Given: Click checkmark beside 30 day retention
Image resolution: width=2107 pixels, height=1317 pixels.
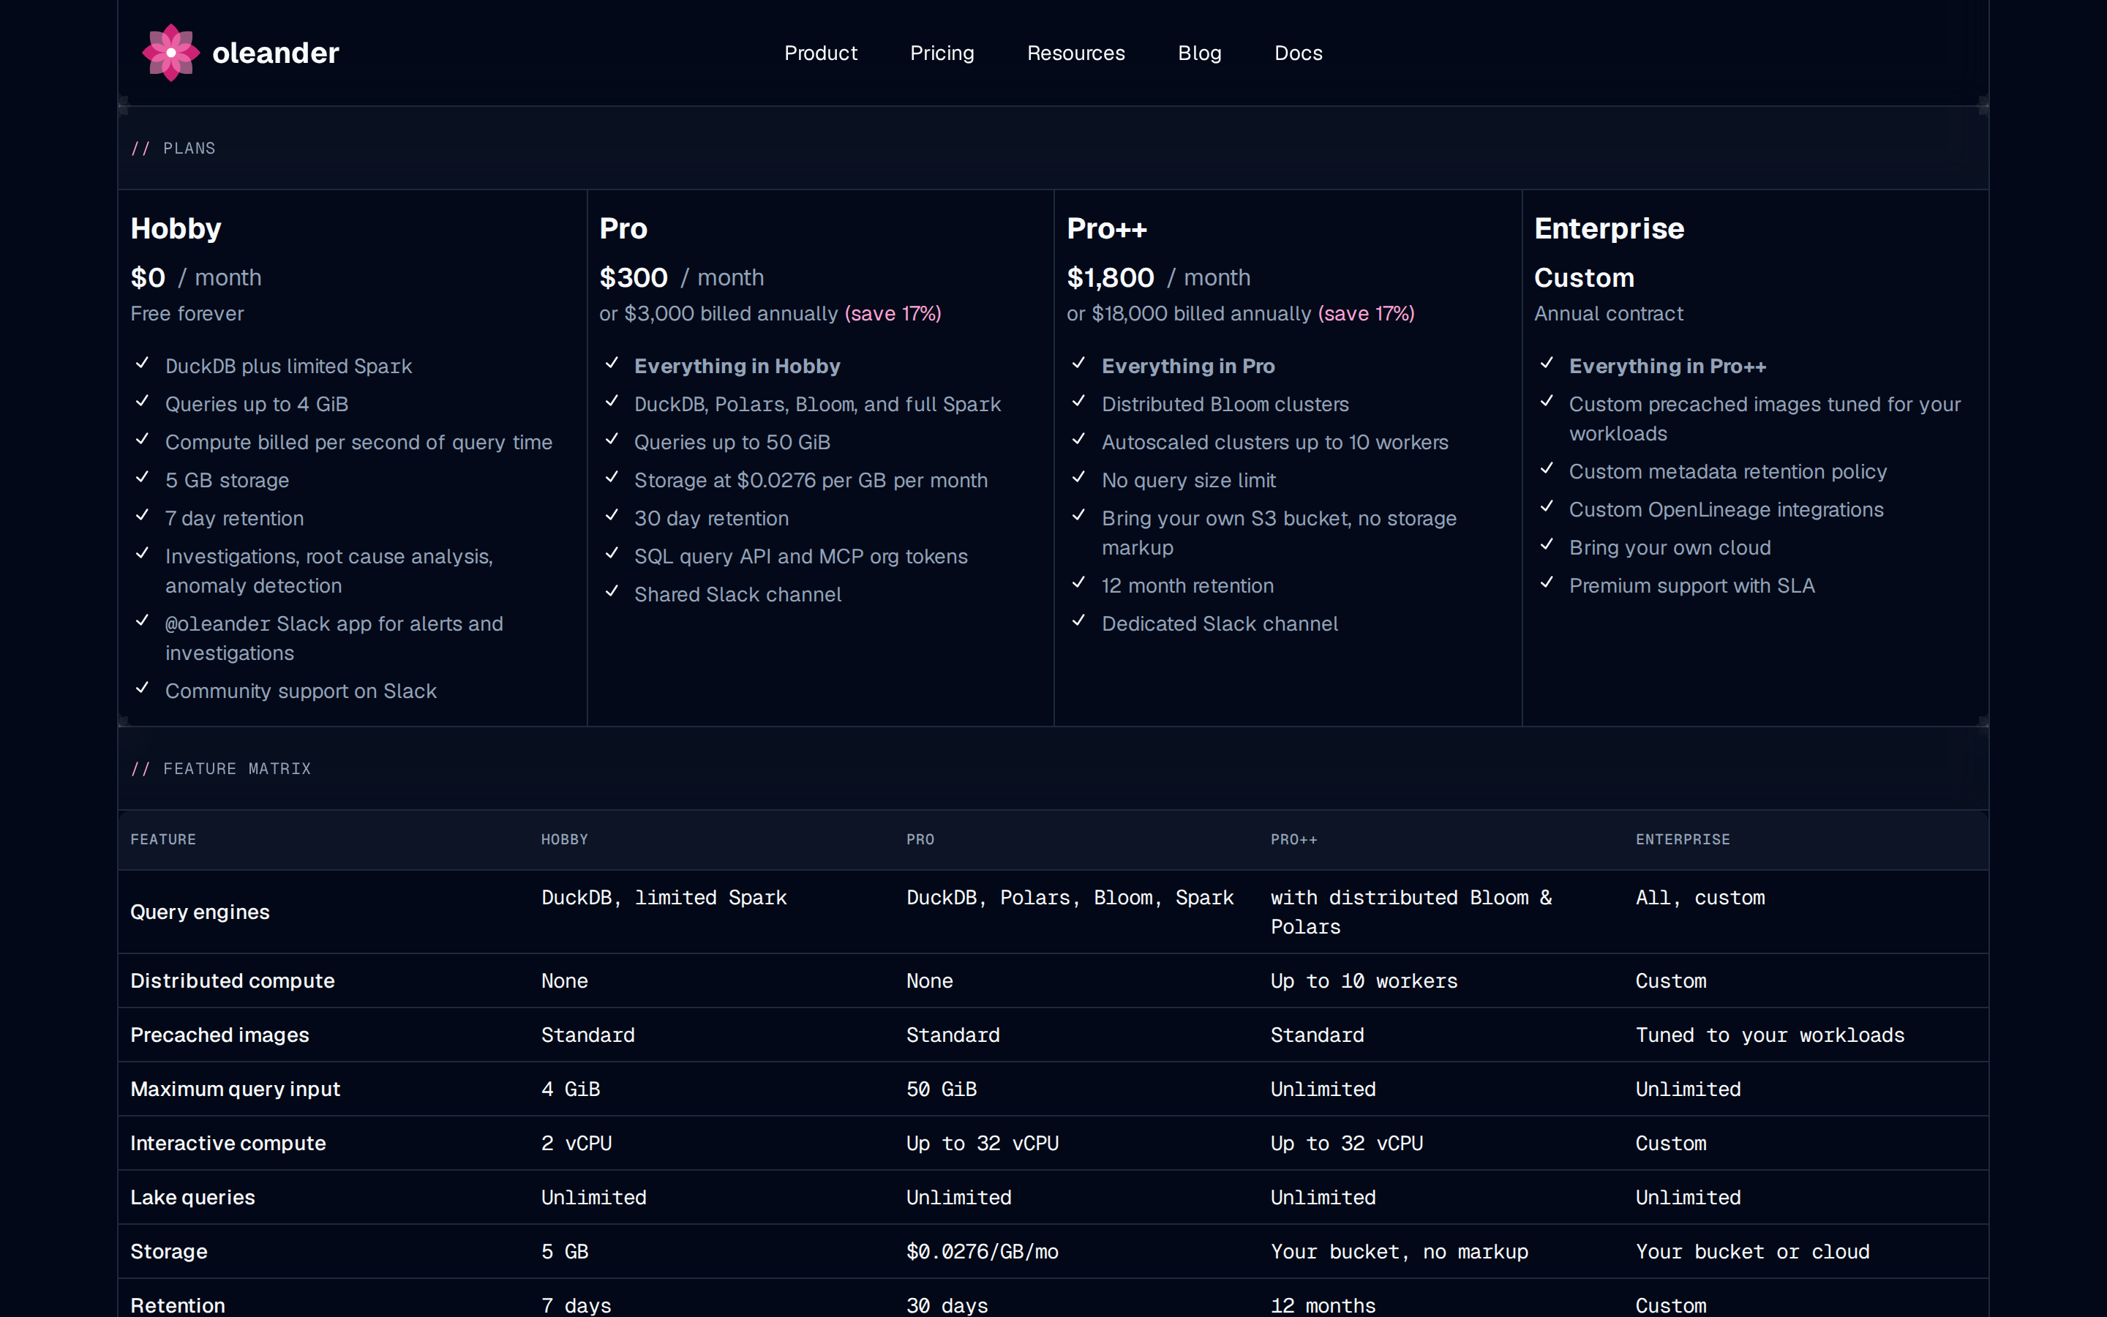Looking at the screenshot, I should (612, 515).
